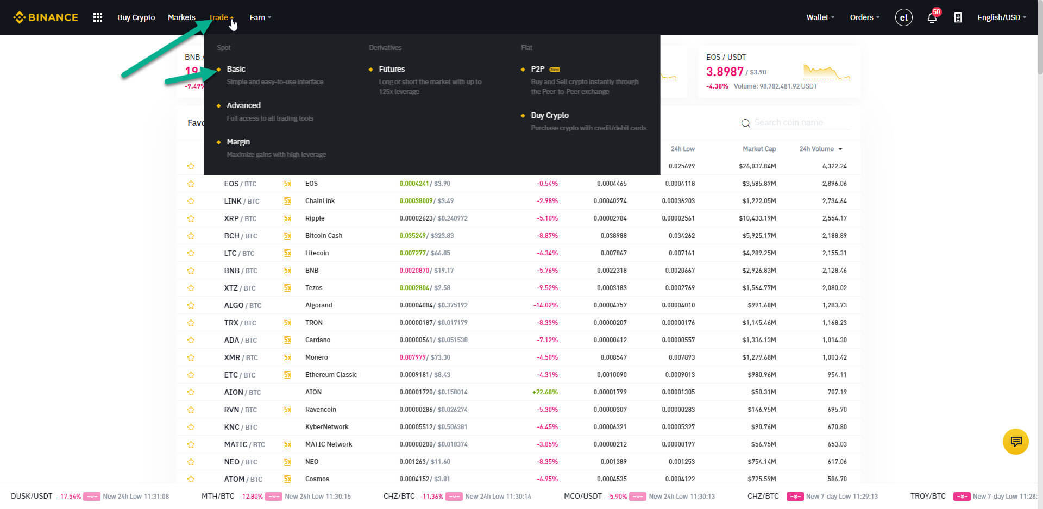Favorite the EOS/BTC pair star
This screenshot has height=509, width=1043.
pos(191,184)
